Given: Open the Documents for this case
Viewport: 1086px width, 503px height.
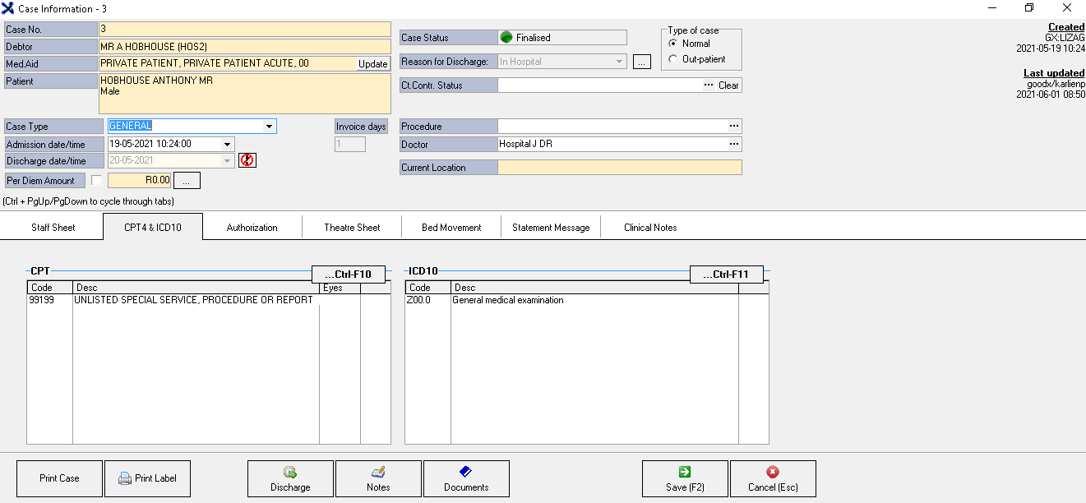Looking at the screenshot, I should pyautogui.click(x=466, y=478).
